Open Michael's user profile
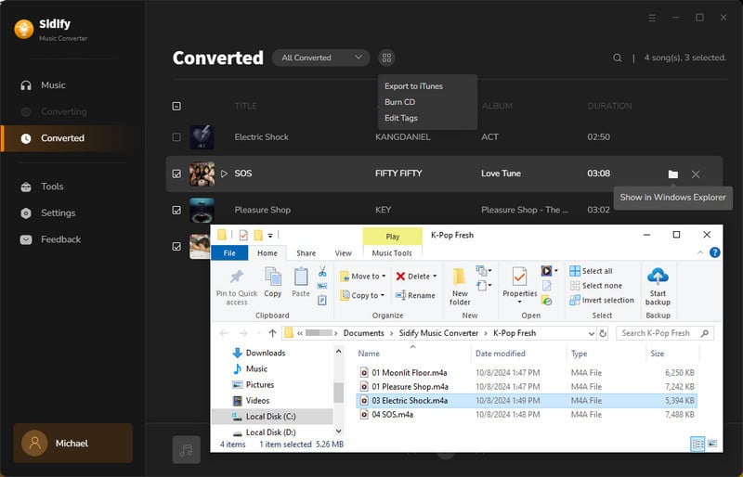Image resolution: width=743 pixels, height=477 pixels. [x=73, y=444]
